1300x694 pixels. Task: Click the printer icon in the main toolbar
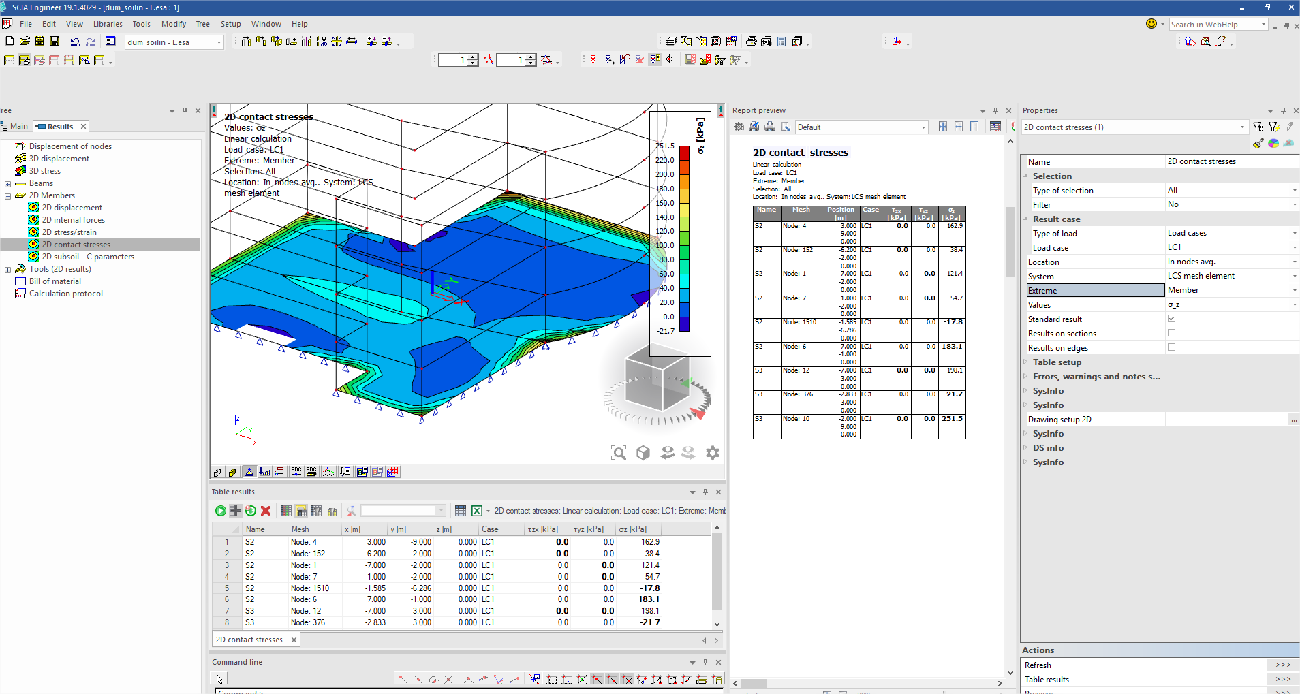[x=751, y=42]
